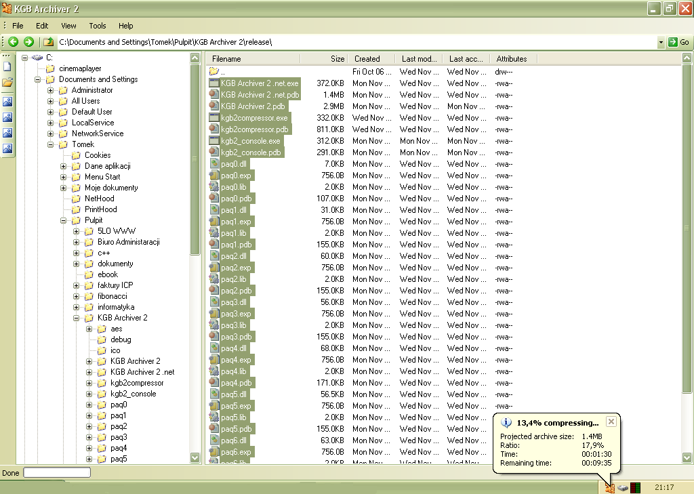Collapse the C: drive tree node
Screen dimensions: 694x494
(x=25, y=58)
